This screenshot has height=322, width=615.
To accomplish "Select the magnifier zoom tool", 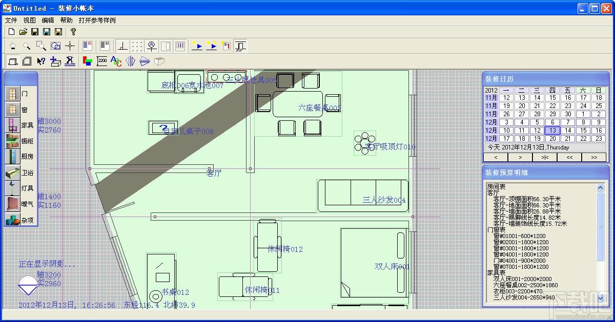I will pos(27,46).
